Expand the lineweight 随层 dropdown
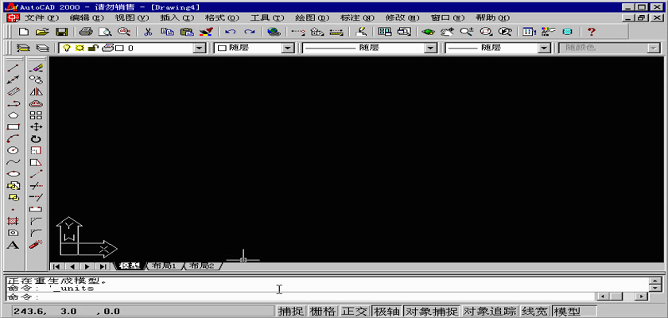Viewport: 668px width, 318px height. [545, 48]
